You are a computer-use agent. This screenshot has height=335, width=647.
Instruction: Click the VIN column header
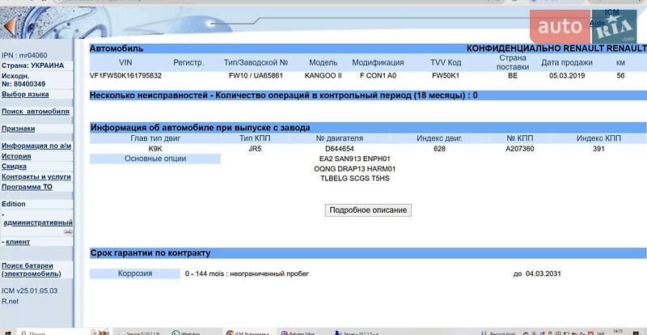[x=125, y=63]
